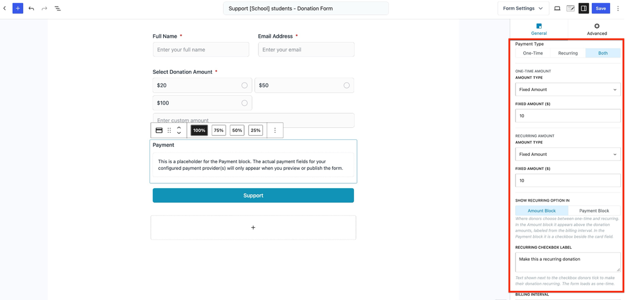Move the Payment block up

tap(179, 128)
